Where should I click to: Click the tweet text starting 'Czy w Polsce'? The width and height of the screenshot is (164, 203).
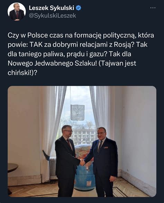(x=81, y=54)
